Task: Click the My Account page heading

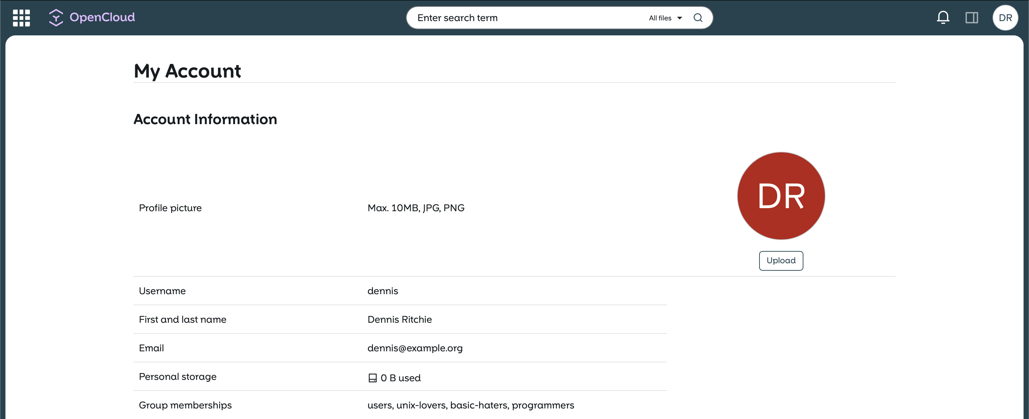Action: tap(187, 71)
